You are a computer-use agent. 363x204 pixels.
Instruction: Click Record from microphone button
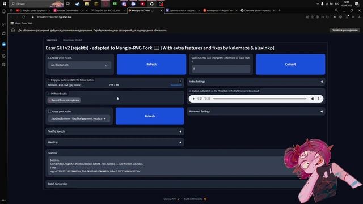point(64,100)
